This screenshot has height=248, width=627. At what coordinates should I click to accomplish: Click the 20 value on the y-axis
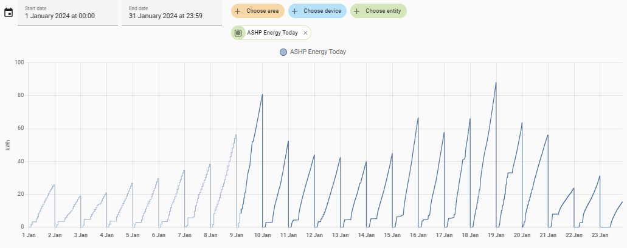(21, 194)
